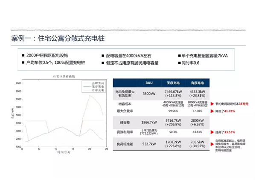The height and width of the screenshot is (180, 256).
Task: Click square bullet before 单个充电桩配置容量7kVA
Action: (x=179, y=56)
